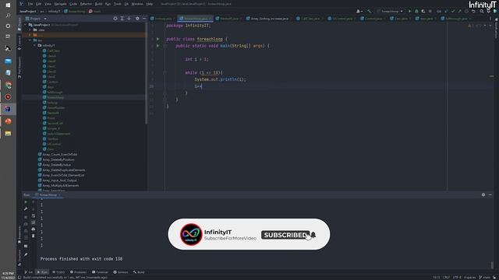Open the Navigate menu
Image resolution: width=499 pixels, height=280 pixels.
point(60,4)
